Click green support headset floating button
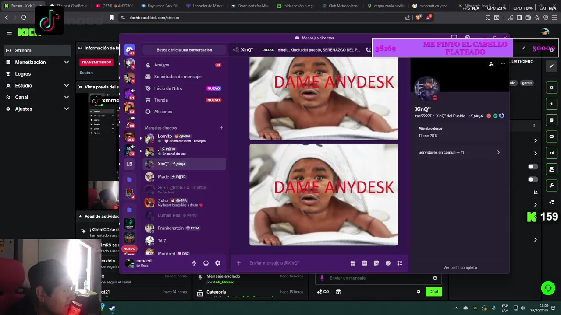The width and height of the screenshot is (561, 315). (x=548, y=288)
